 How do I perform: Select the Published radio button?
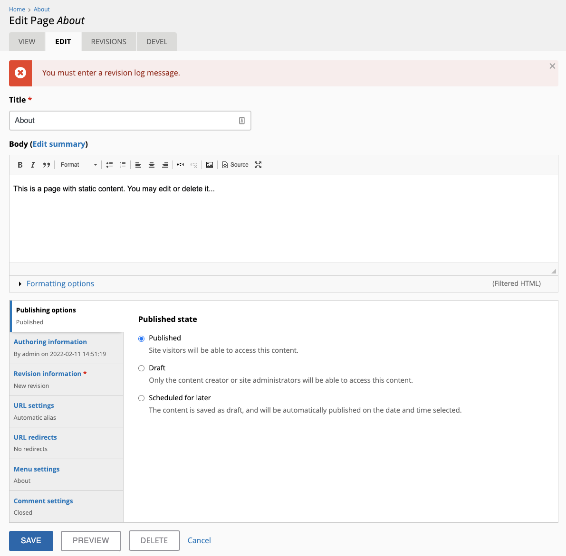(x=141, y=338)
